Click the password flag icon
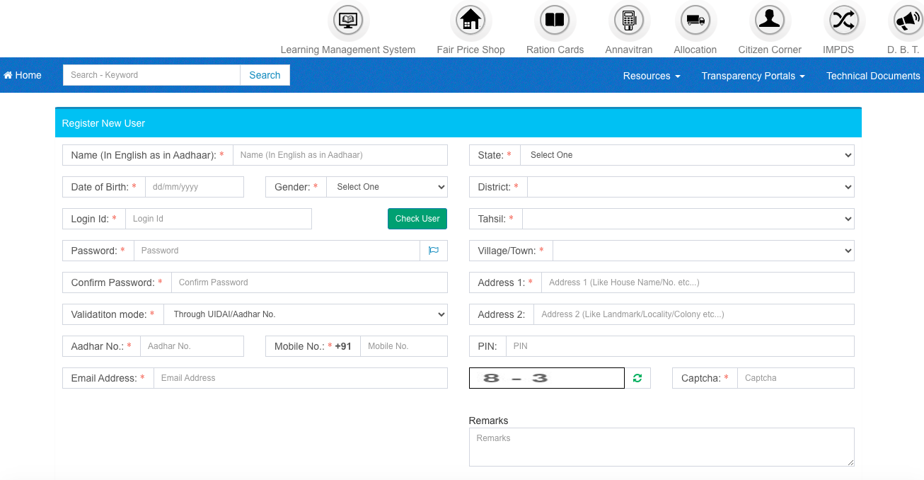This screenshot has height=480, width=924. [x=434, y=250]
